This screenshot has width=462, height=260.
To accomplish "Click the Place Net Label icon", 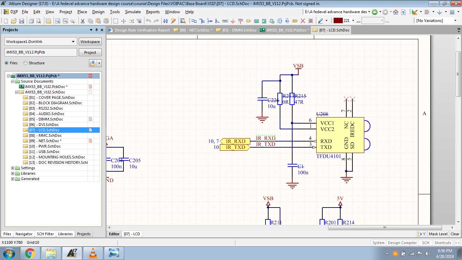I will [225, 21].
